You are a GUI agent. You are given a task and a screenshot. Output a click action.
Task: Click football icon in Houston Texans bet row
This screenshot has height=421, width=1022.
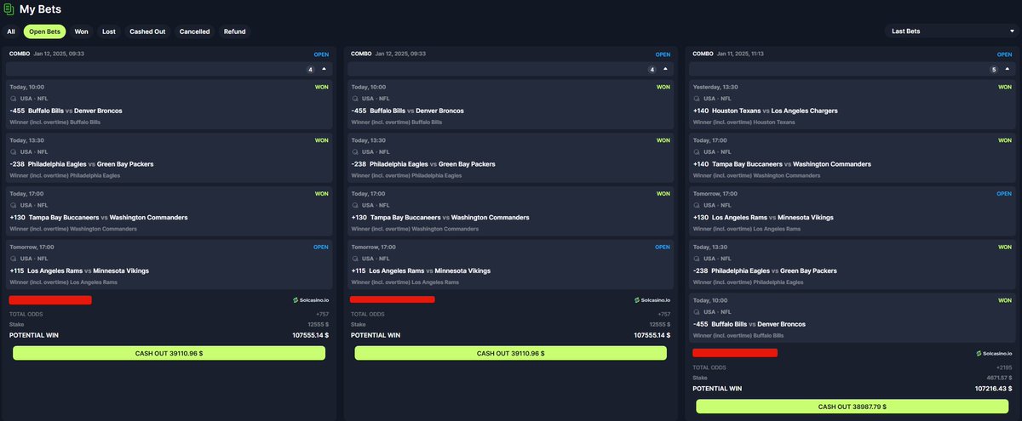point(697,99)
